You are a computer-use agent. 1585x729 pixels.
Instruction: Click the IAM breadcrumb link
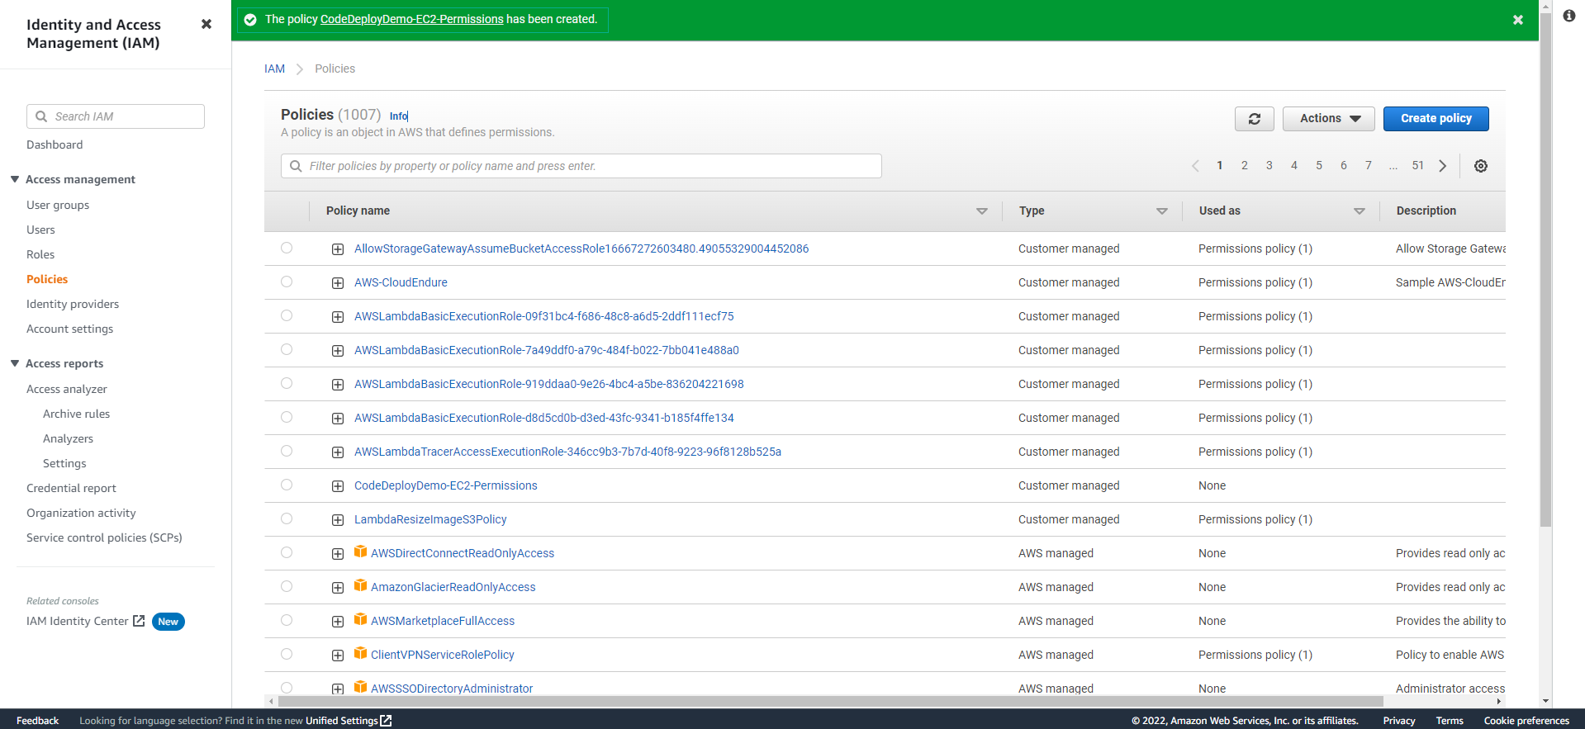click(x=274, y=69)
